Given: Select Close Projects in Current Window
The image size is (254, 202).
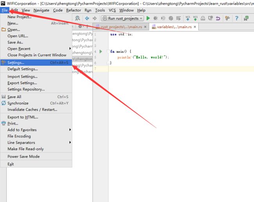Looking at the screenshot, I should point(36,55).
